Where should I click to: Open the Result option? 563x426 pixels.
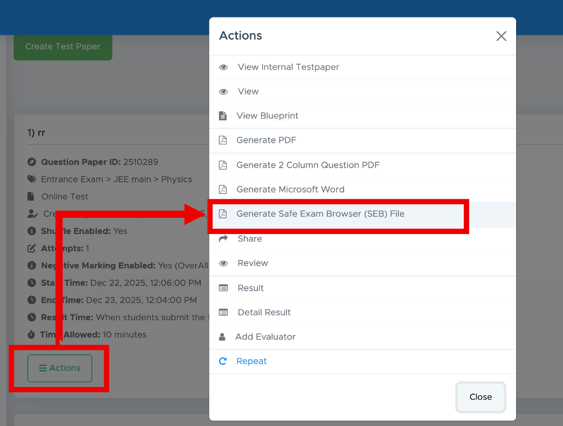tap(362, 288)
